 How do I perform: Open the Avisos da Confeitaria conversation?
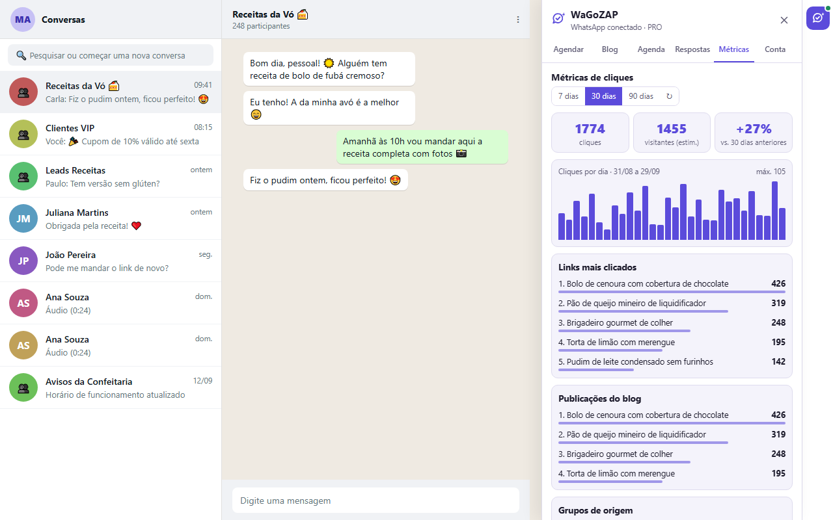(111, 387)
